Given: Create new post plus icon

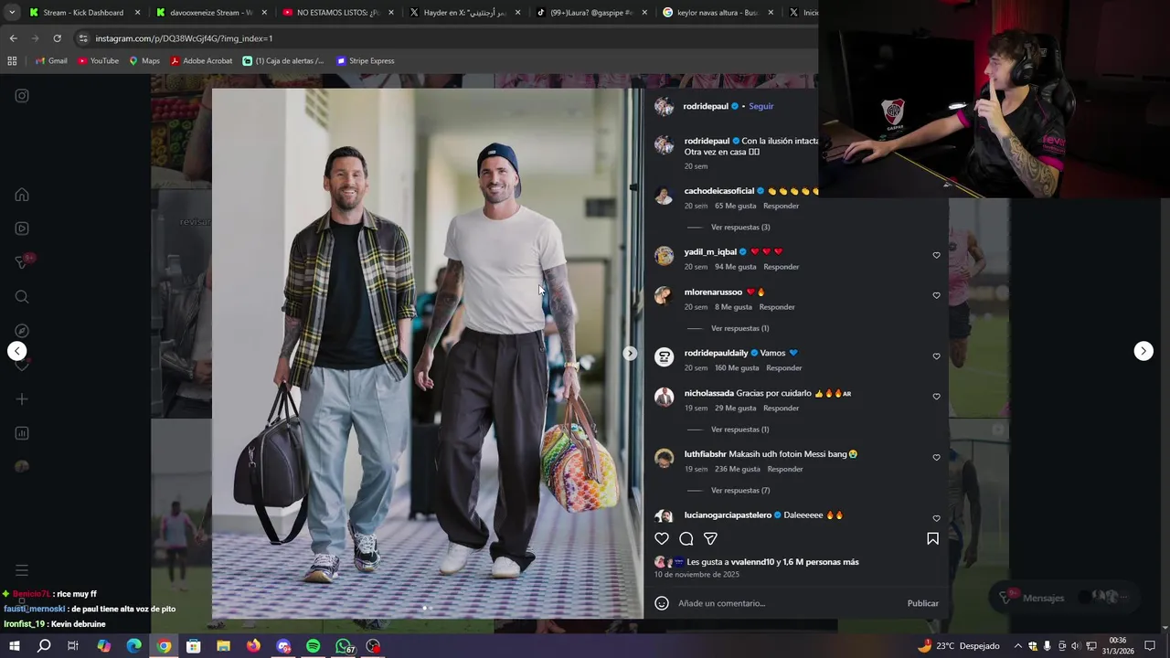Looking at the screenshot, I should [22, 399].
